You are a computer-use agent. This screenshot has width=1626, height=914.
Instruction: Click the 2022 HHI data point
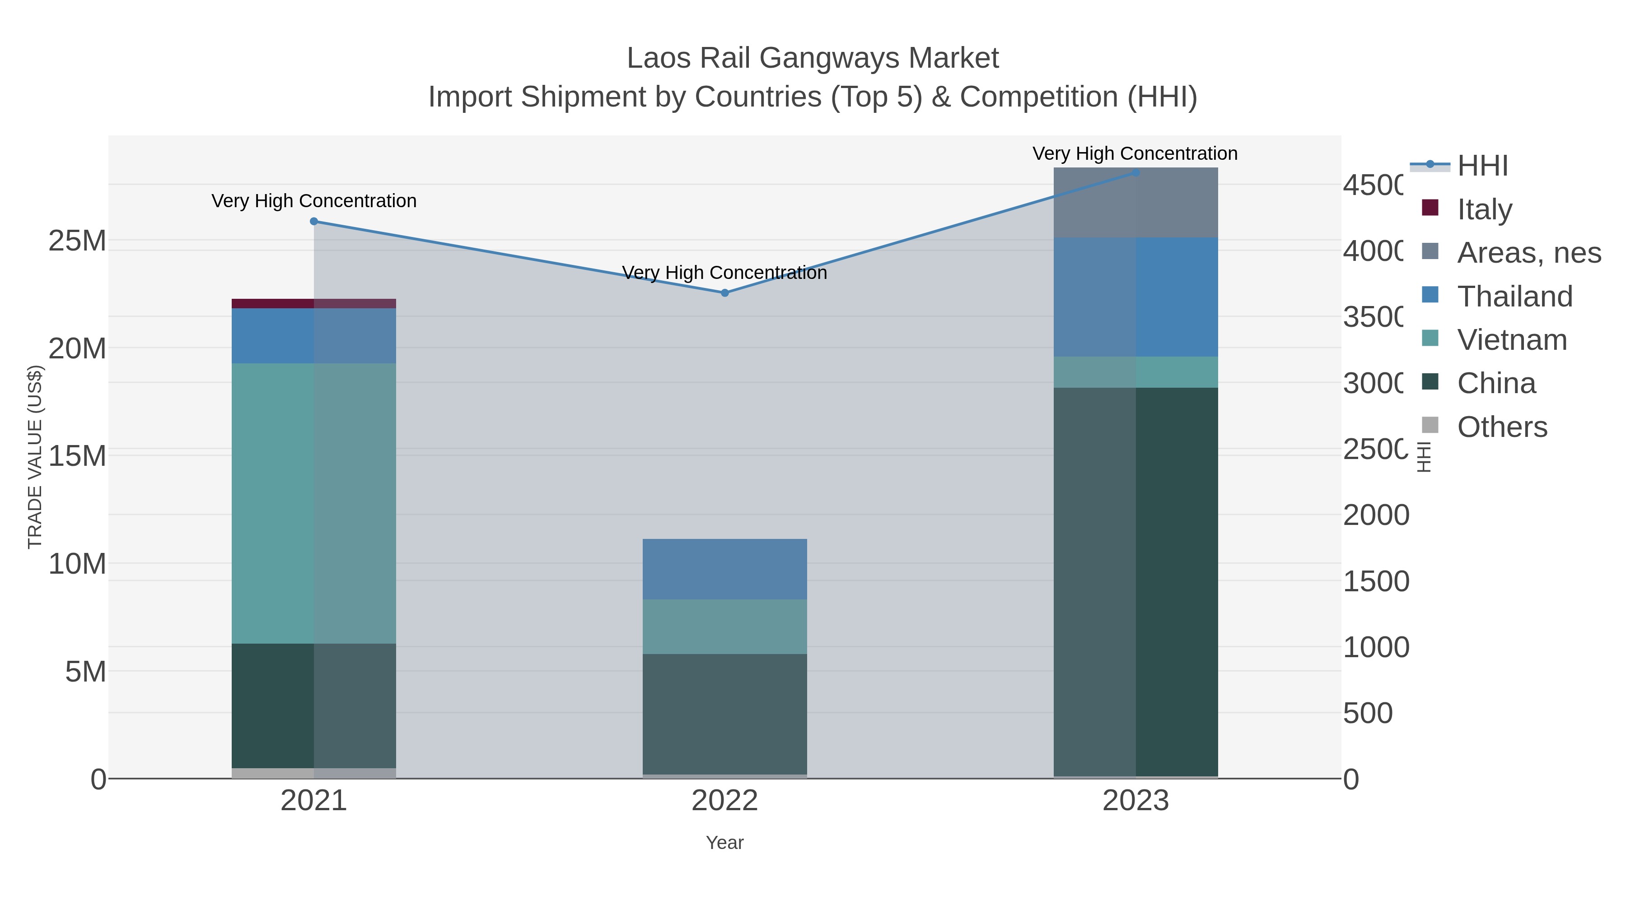(724, 292)
